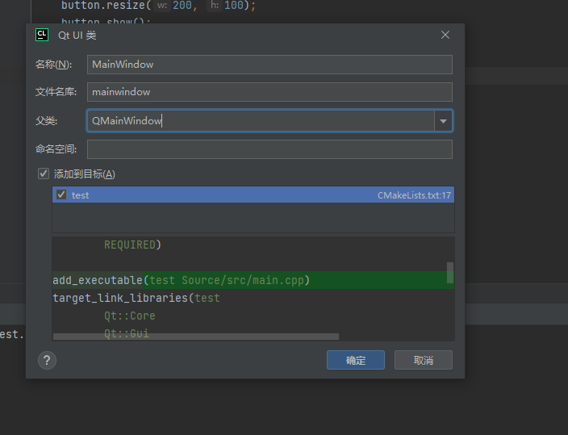This screenshot has height=435, width=568.
Task: Uncheck the test target checkbox
Action: pos(61,194)
